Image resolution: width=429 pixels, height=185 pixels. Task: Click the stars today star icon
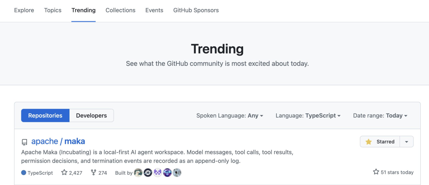(376, 172)
